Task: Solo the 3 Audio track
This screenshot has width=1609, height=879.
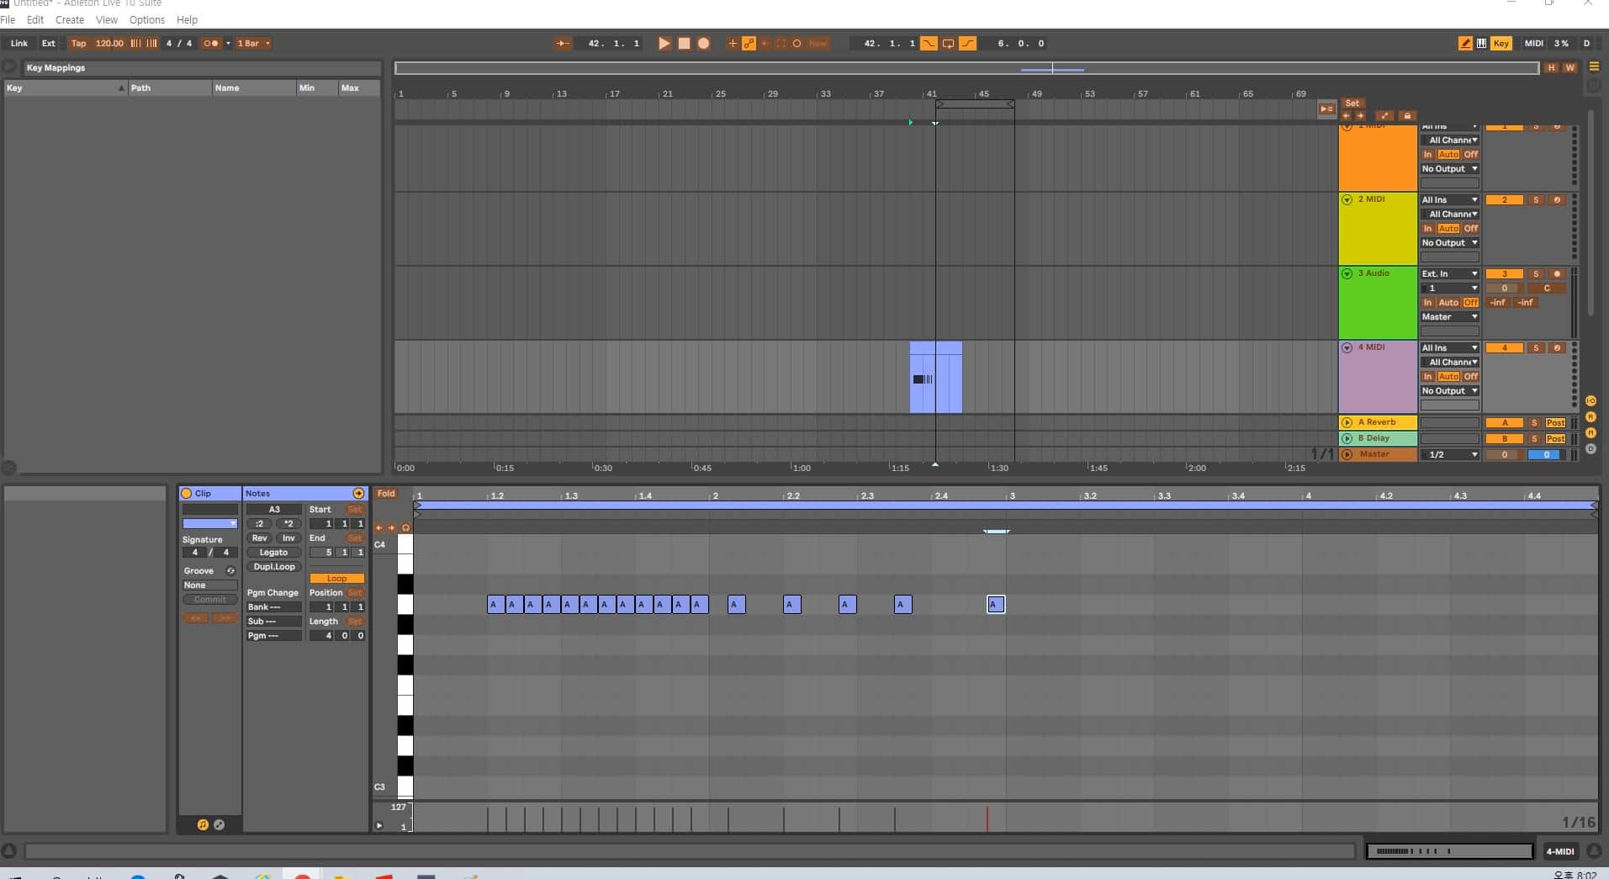Action: (1536, 274)
